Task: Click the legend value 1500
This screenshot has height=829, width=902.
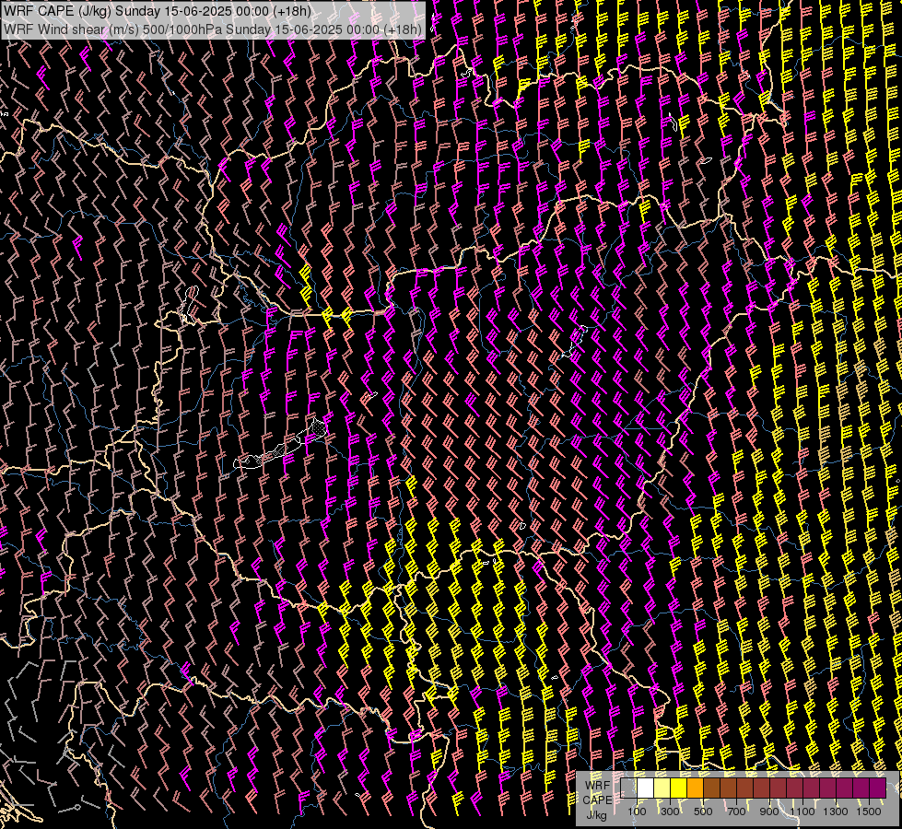Action: (x=869, y=811)
